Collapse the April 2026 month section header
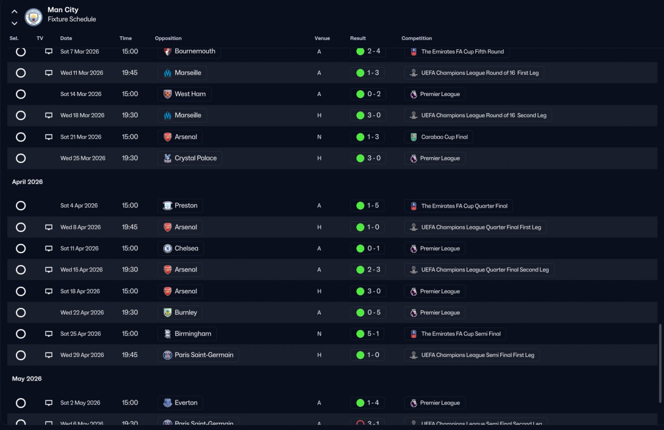The width and height of the screenshot is (664, 430). [x=27, y=182]
